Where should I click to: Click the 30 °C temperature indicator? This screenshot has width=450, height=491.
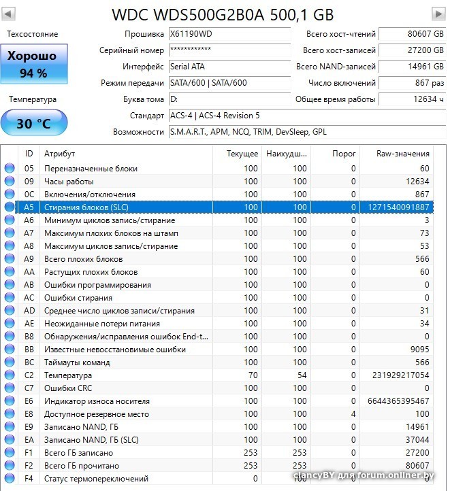[33, 124]
